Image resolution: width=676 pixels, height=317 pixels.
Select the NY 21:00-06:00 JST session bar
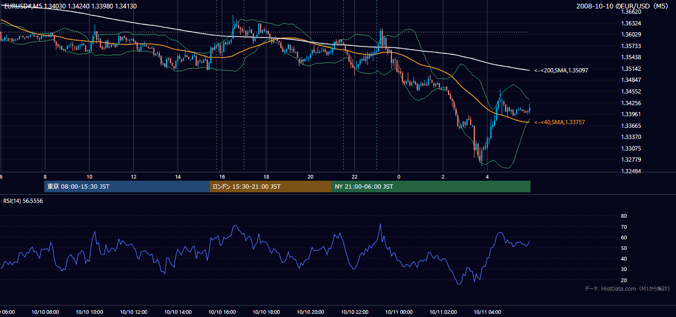(x=431, y=187)
